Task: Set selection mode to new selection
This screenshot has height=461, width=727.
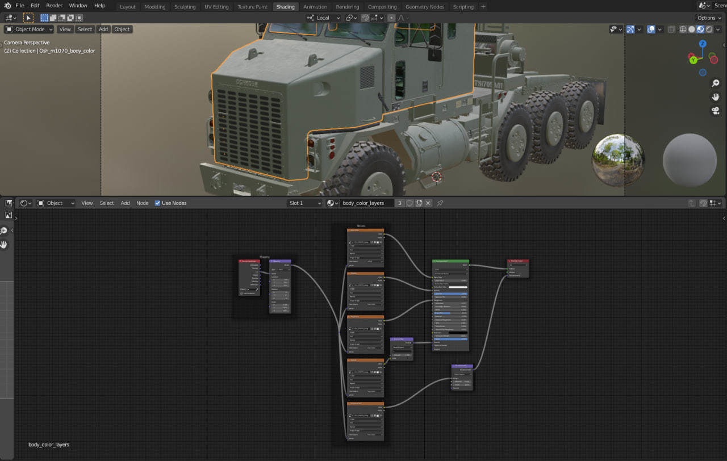Action: tap(44, 18)
